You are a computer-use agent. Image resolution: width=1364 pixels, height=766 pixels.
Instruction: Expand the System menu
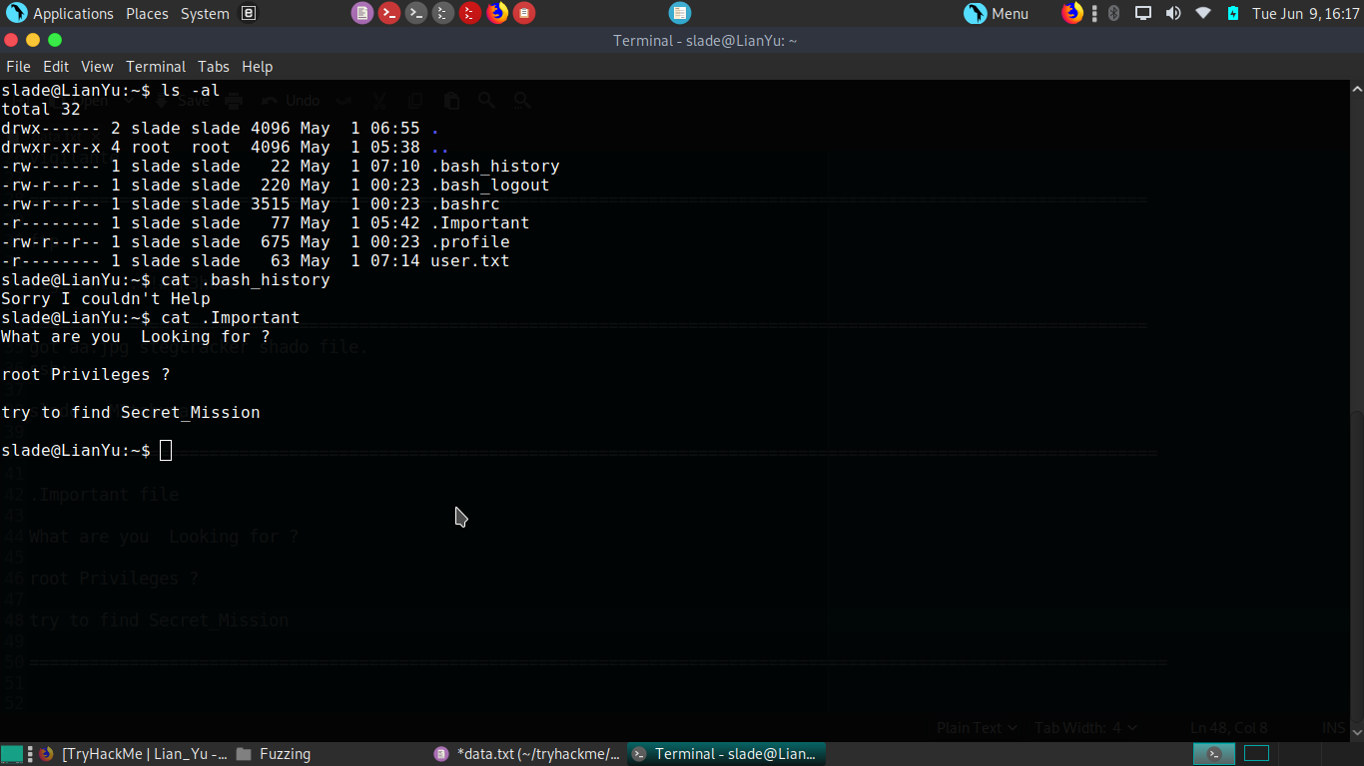pos(205,13)
